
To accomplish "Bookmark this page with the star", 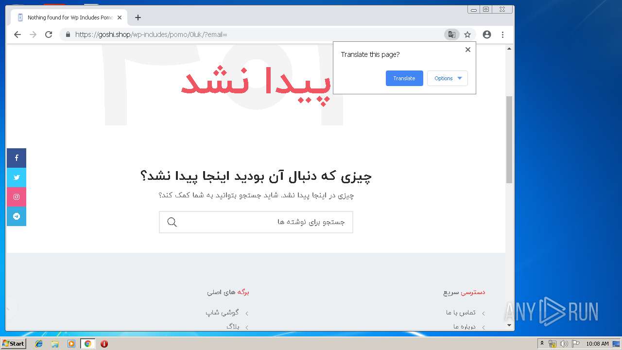I will pyautogui.click(x=467, y=35).
